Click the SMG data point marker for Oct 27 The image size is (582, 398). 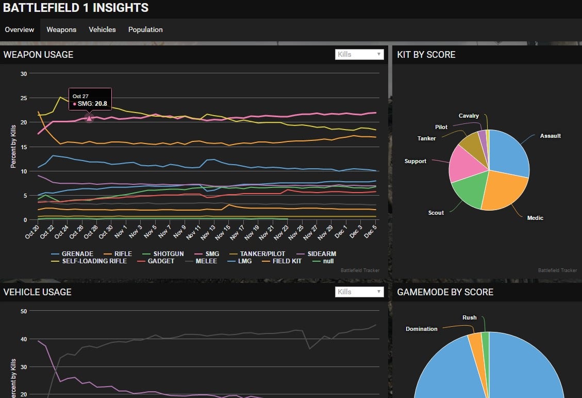click(x=89, y=118)
